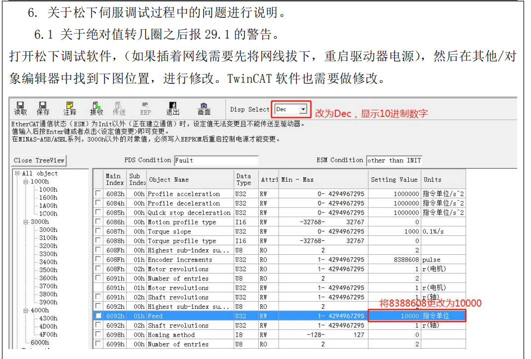Click the 画面 (Screen capture) camera icon
The image size is (531, 359).
click(204, 108)
